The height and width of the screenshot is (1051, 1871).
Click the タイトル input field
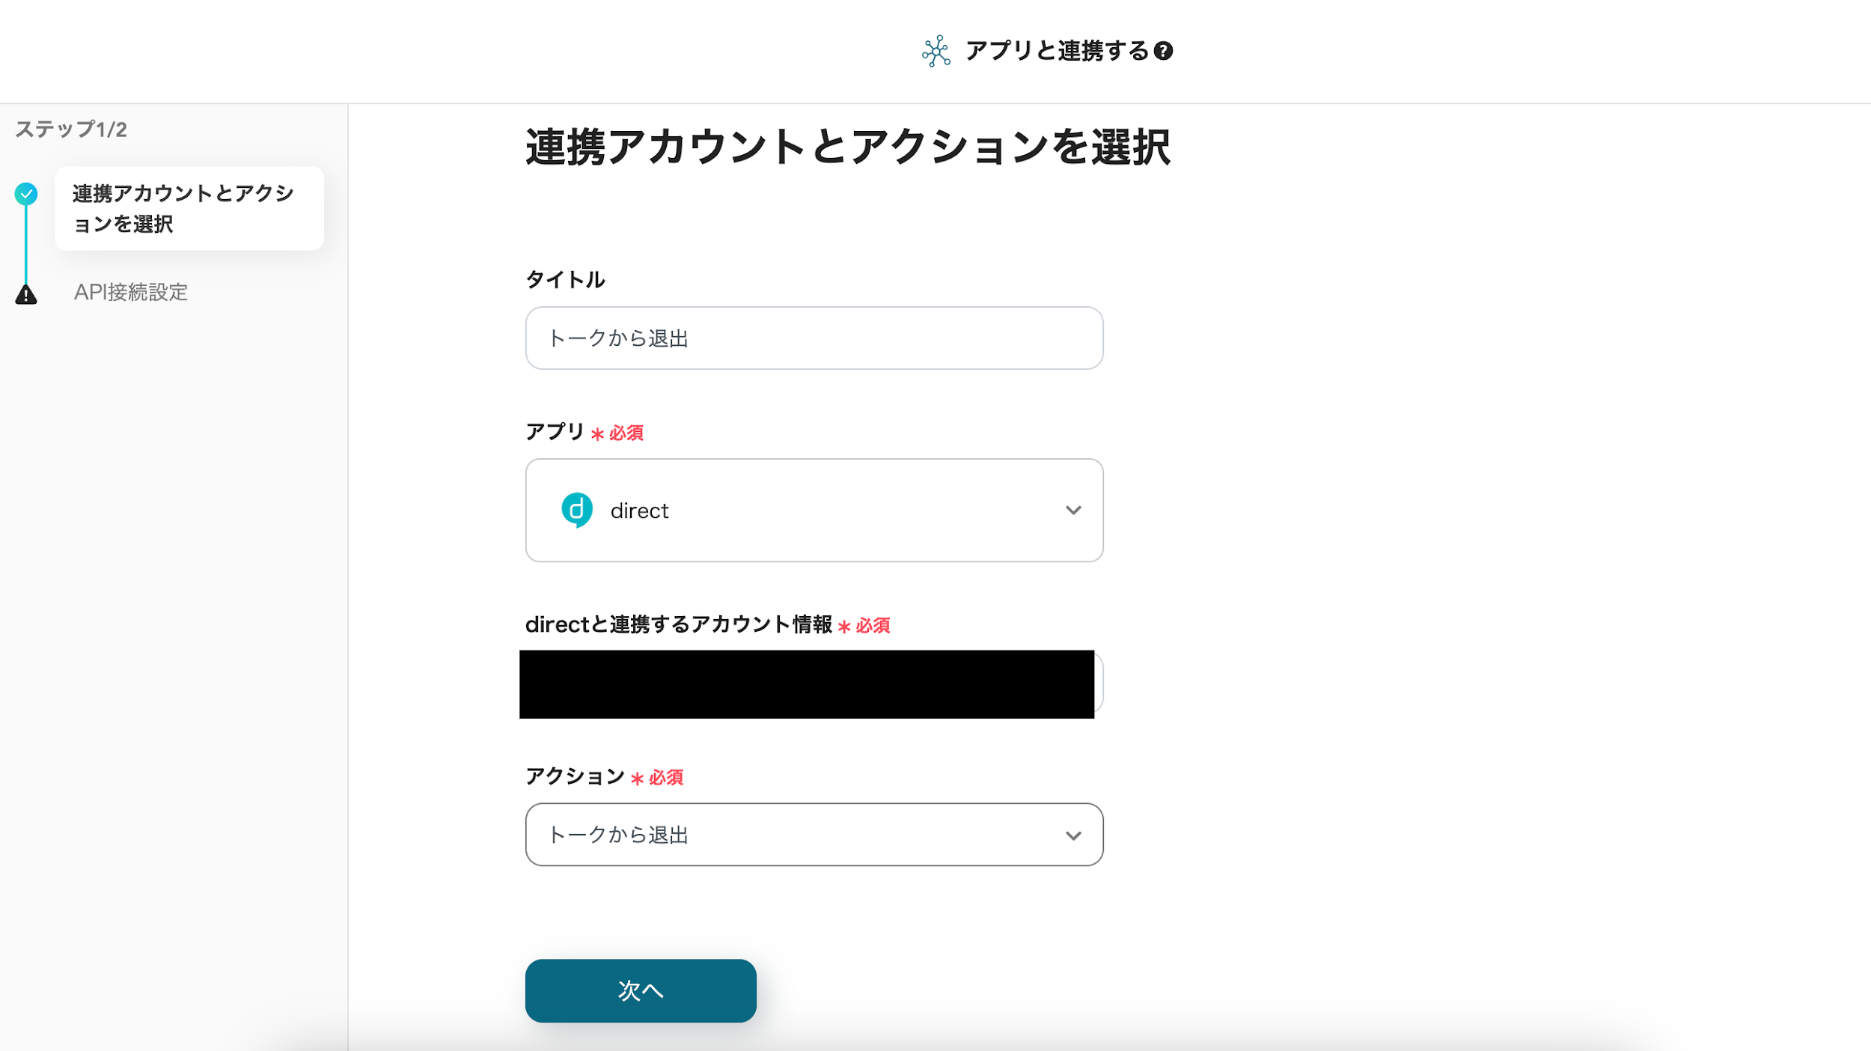click(x=814, y=338)
